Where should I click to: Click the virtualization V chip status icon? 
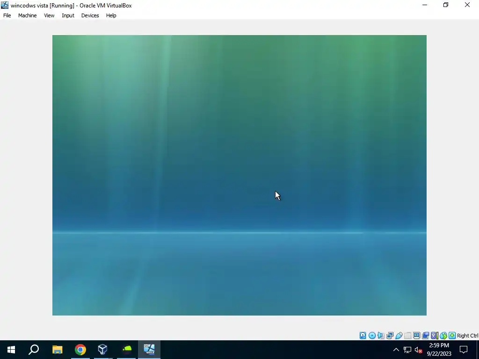click(x=434, y=336)
